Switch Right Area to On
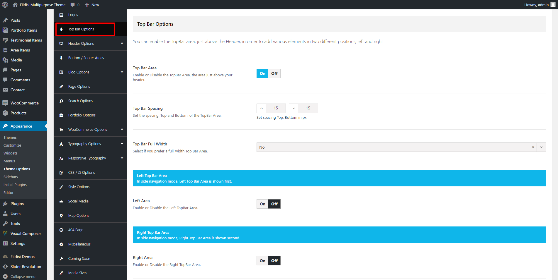The height and width of the screenshot is (280, 558). tap(262, 261)
